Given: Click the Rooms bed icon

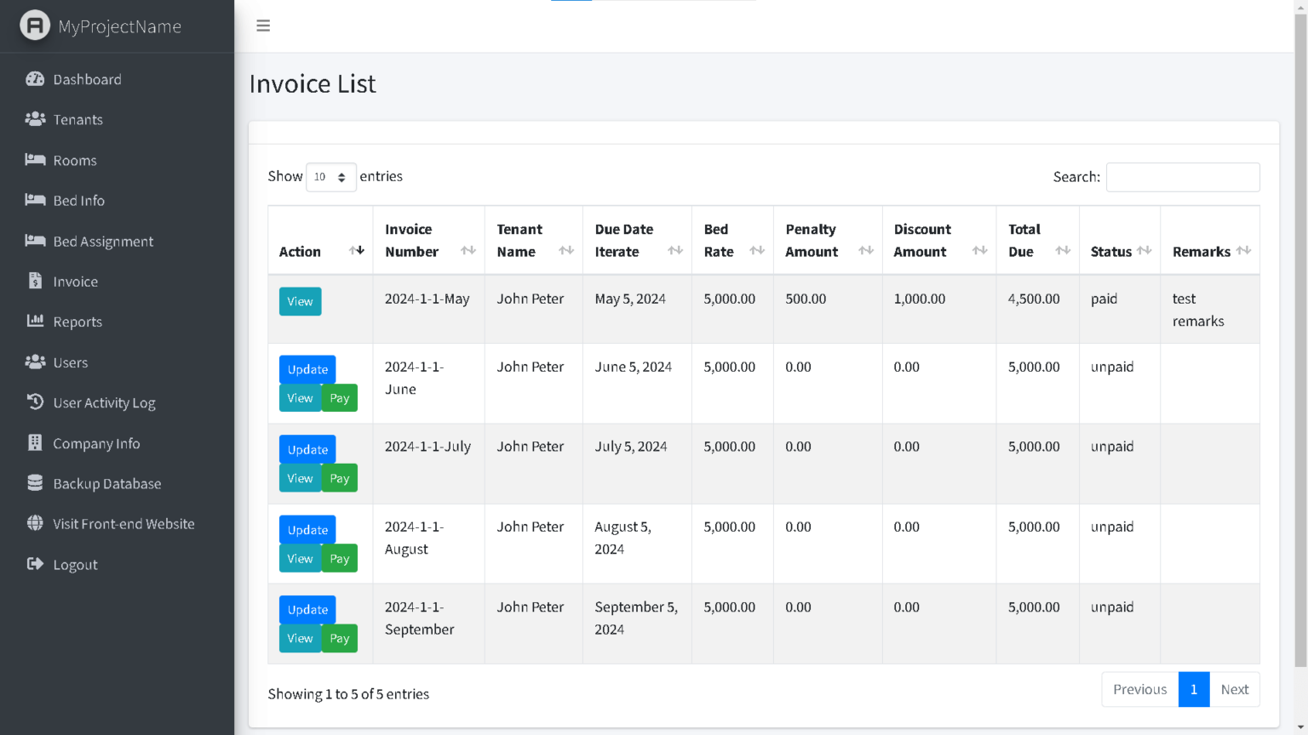Looking at the screenshot, I should point(35,160).
